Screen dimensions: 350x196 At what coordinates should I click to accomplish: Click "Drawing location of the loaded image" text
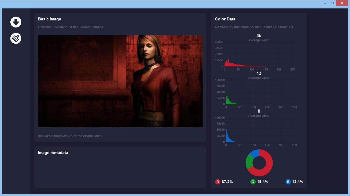71,27
